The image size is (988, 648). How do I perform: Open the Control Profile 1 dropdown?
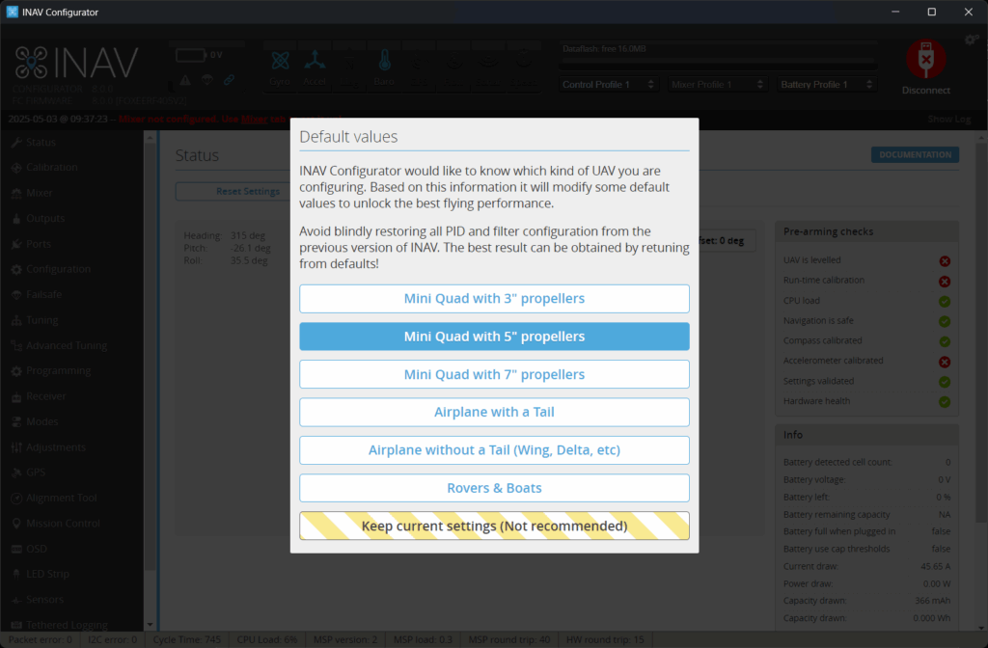click(608, 85)
